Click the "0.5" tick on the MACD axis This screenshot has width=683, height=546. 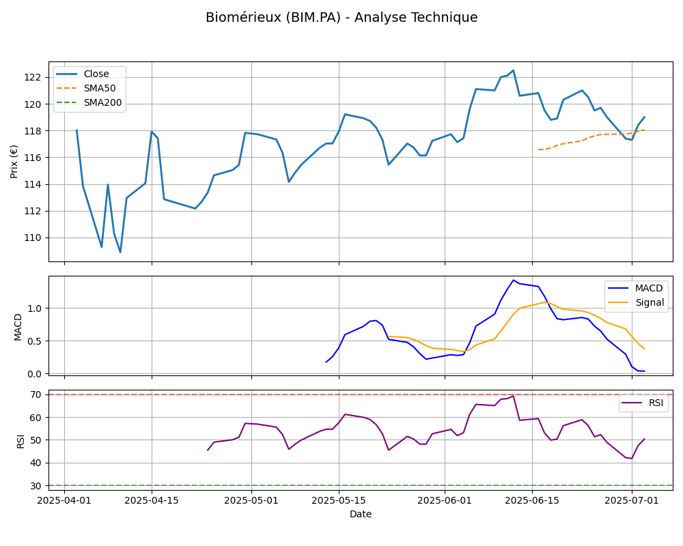tap(34, 341)
